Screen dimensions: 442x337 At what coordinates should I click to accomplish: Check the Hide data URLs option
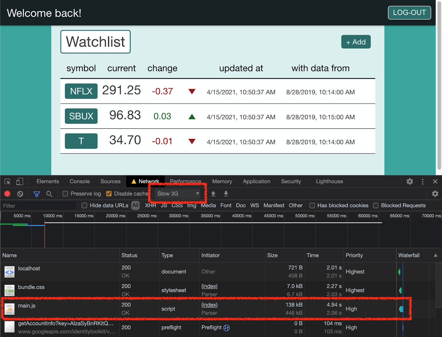pyautogui.click(x=85, y=205)
